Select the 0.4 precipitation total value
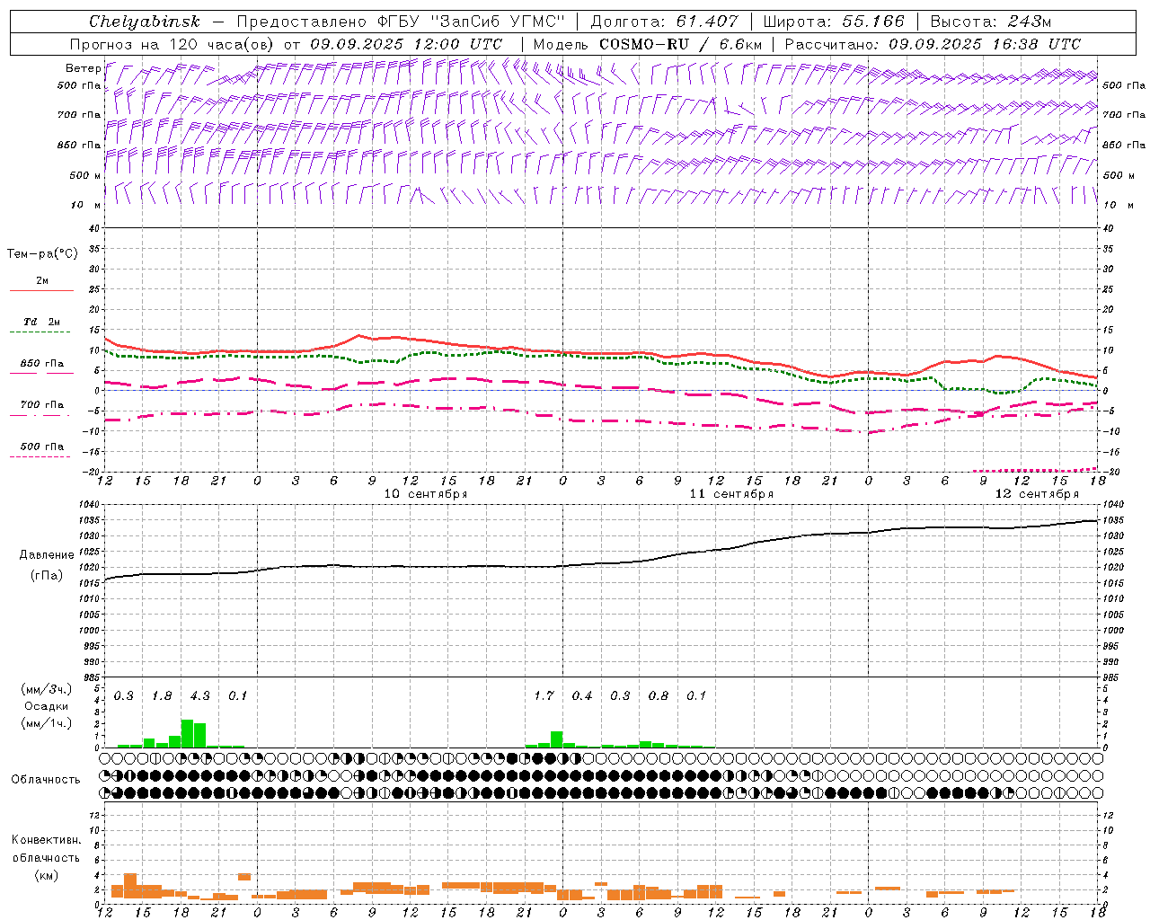The height and width of the screenshot is (920, 1150). [x=582, y=695]
